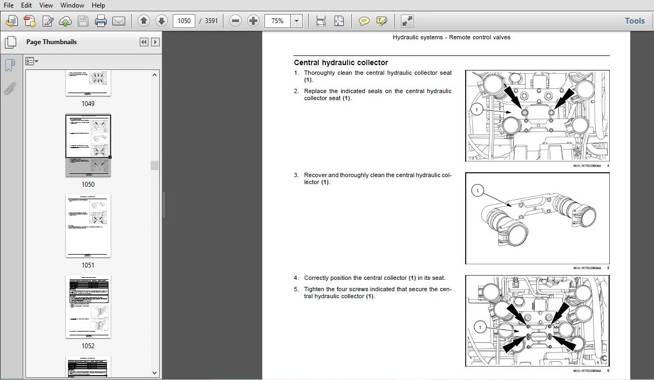The width and height of the screenshot is (654, 380).
Task: Click 'Correctly position the central collector' text
Action: coord(374,278)
